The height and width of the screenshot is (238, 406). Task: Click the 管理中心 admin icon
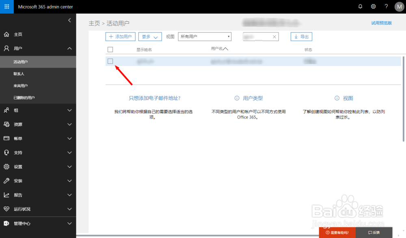[x=6, y=223]
